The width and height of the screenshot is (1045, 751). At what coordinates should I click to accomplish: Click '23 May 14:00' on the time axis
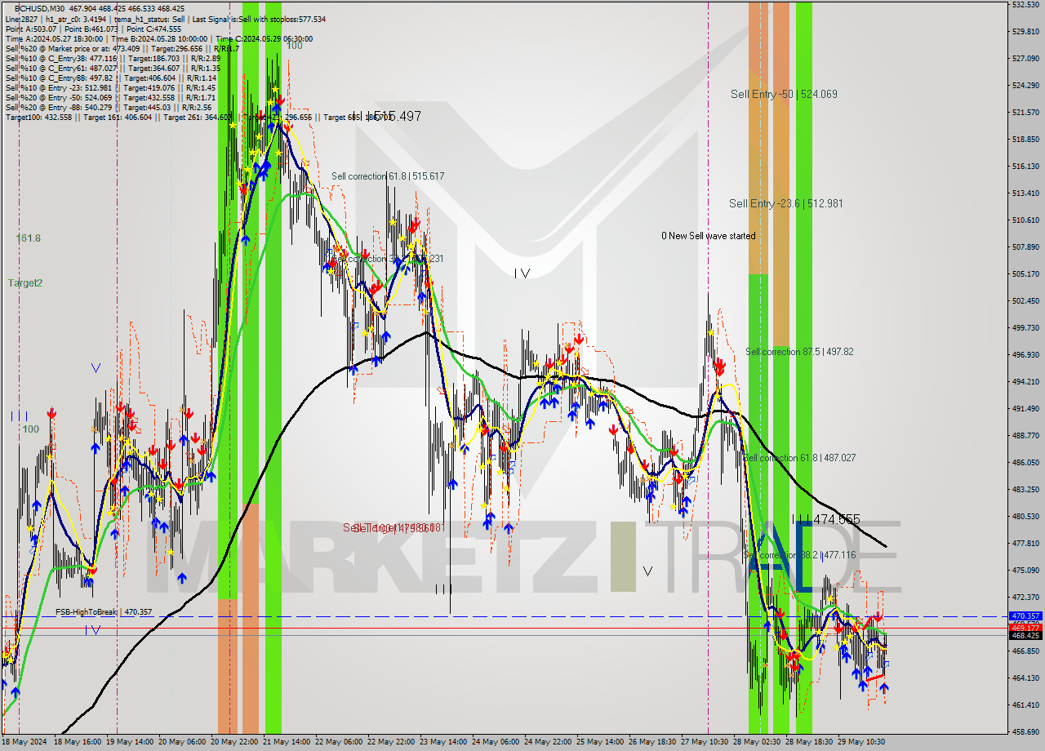coord(443,743)
